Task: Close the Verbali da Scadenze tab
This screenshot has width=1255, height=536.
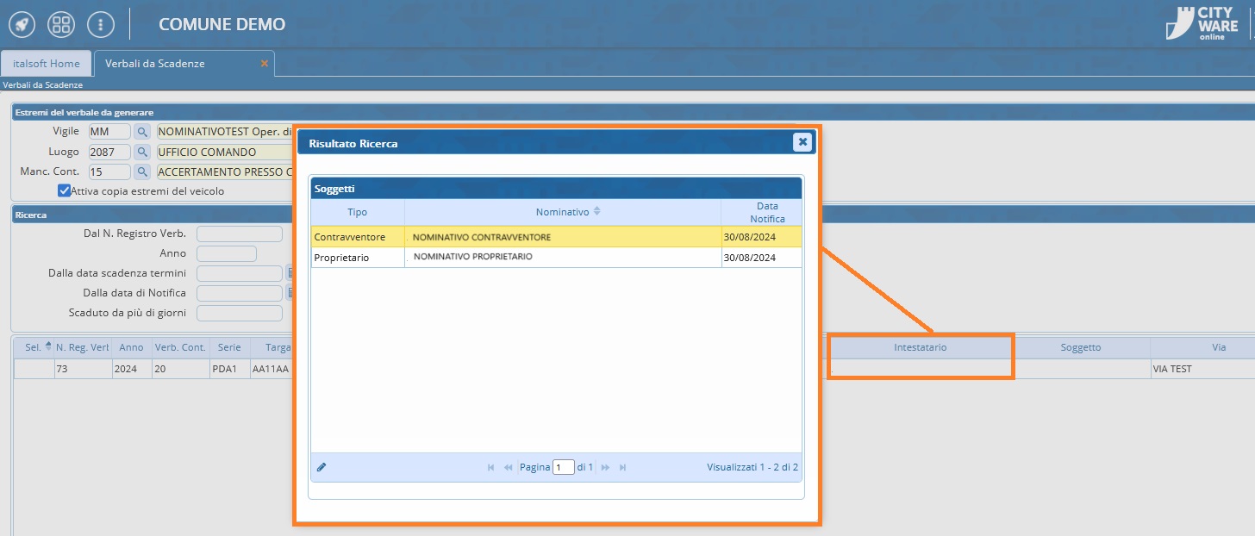Action: (265, 64)
